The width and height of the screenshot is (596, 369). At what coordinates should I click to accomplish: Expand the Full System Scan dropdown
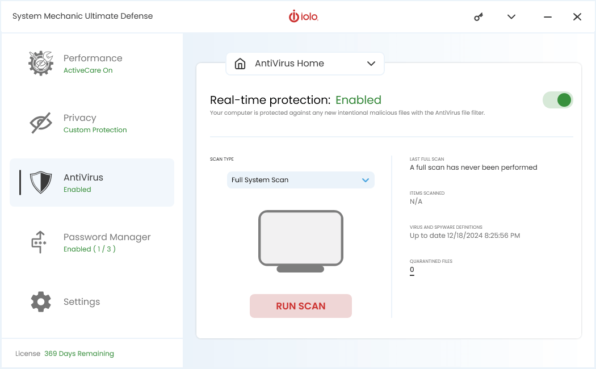pyautogui.click(x=366, y=180)
